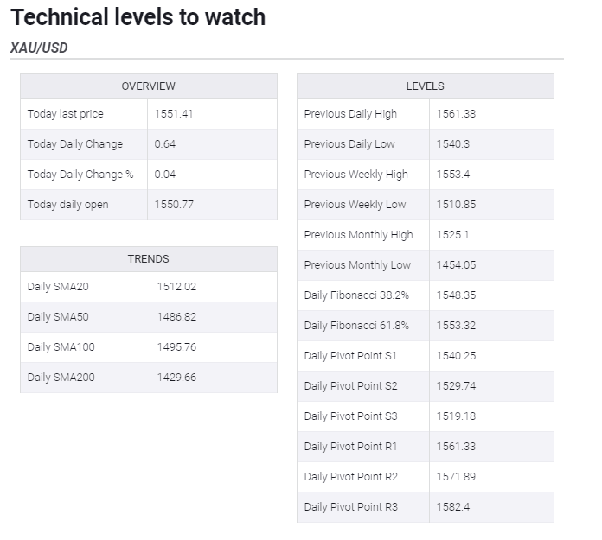Click the Daily Pivot Point S1 label
602x540 pixels.
(x=350, y=356)
